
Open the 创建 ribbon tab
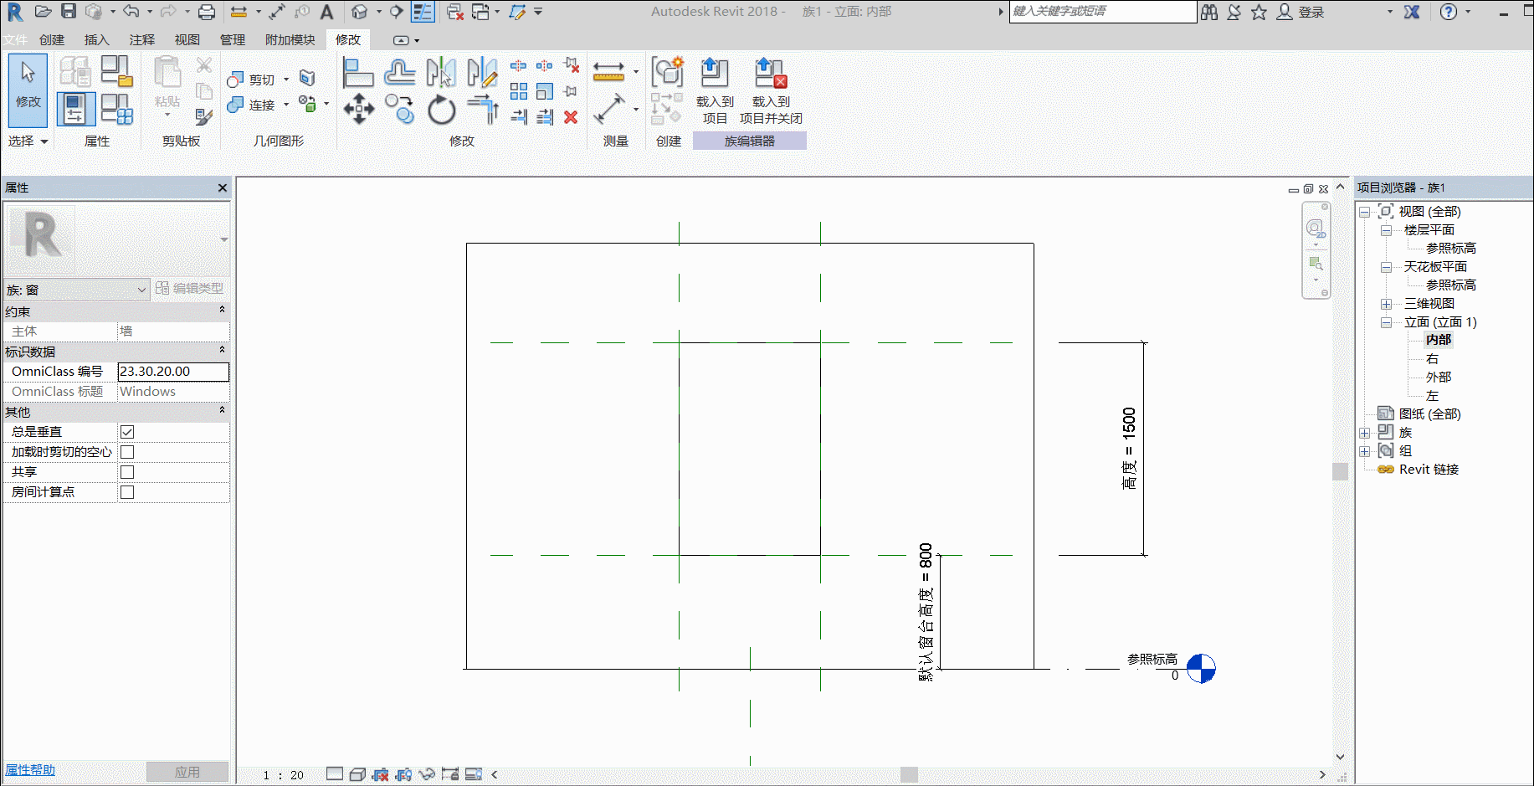click(x=51, y=39)
